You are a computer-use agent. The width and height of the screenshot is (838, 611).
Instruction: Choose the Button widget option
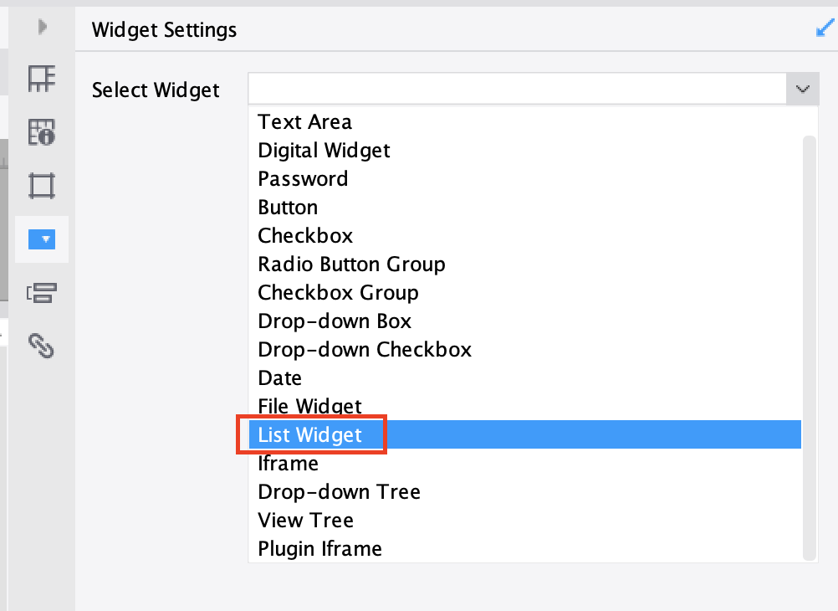[288, 207]
